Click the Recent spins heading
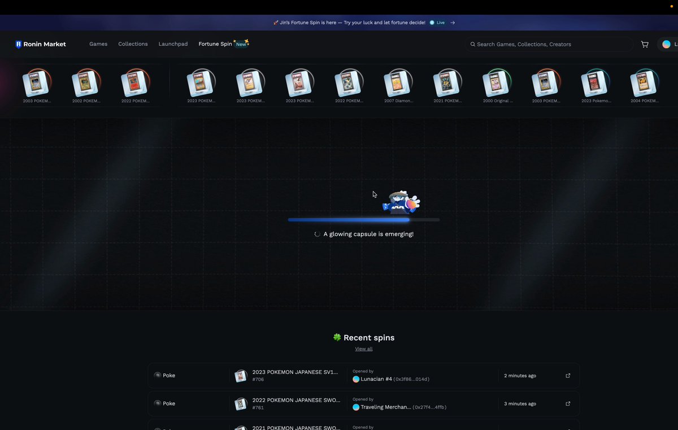The width and height of the screenshot is (678, 430). tap(369, 337)
